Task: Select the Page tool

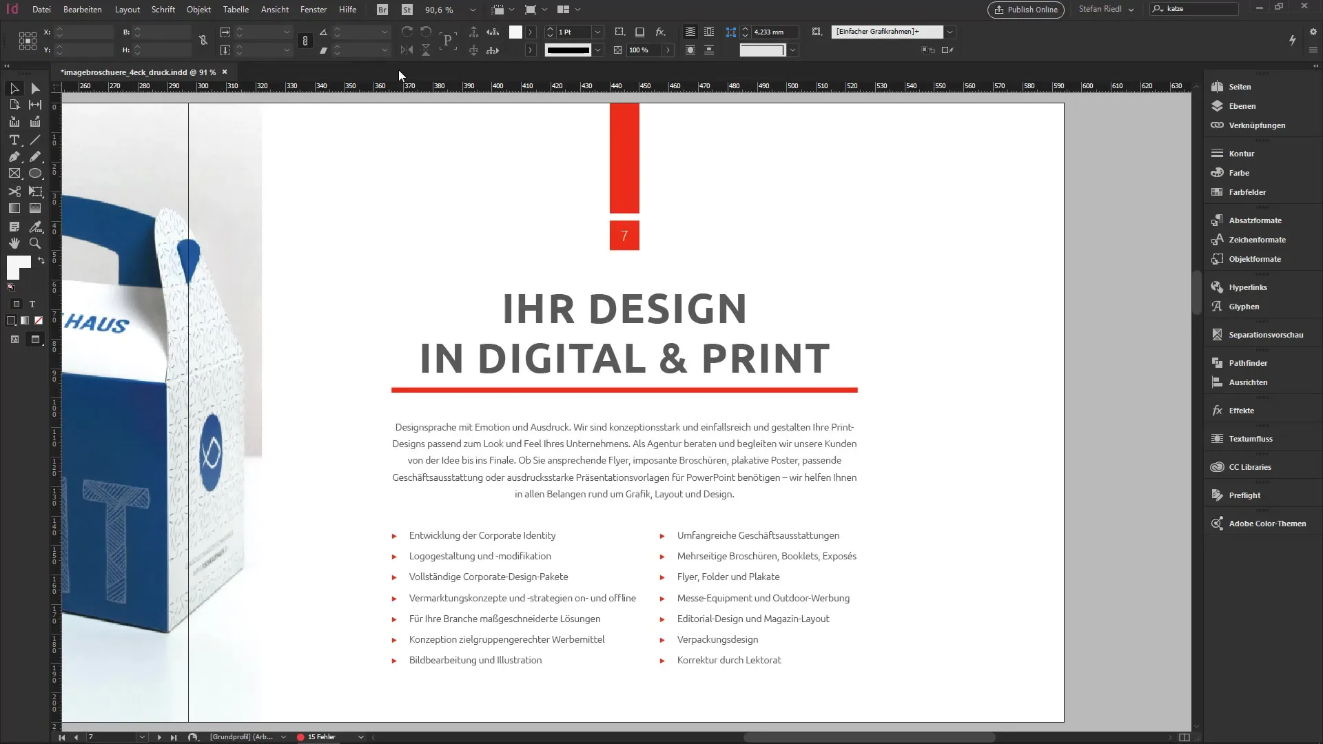Action: pos(14,105)
